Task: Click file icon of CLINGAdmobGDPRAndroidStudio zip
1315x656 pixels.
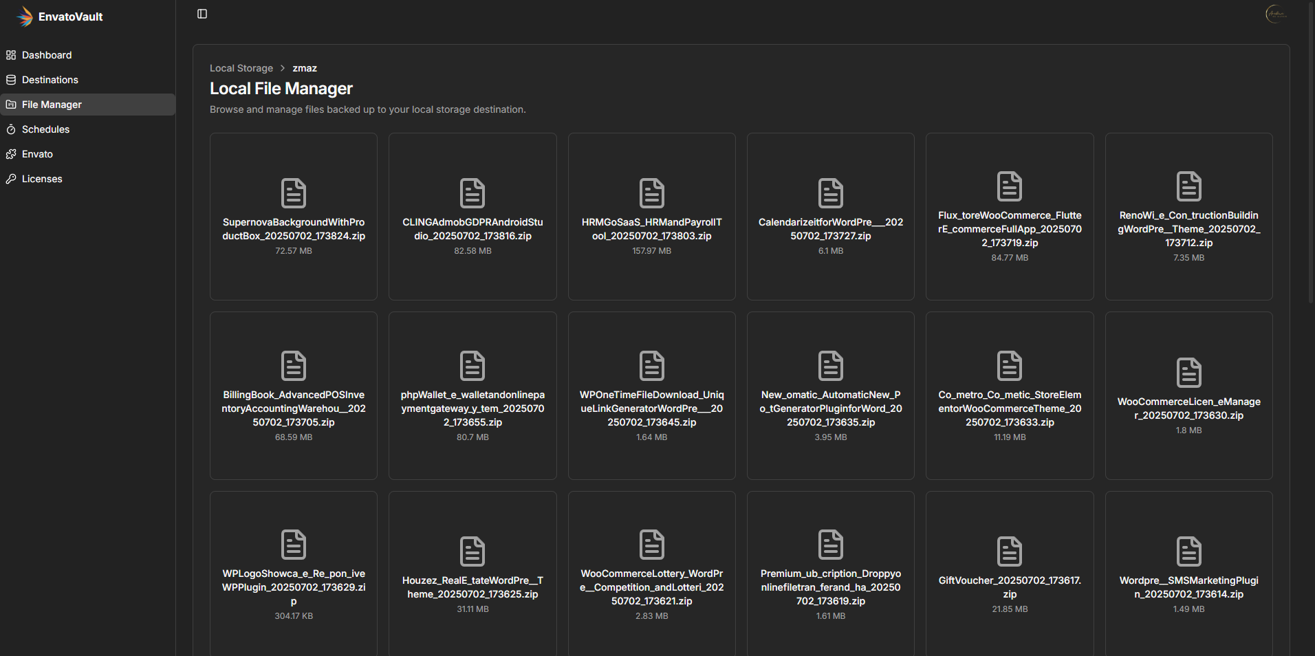Action: (x=472, y=193)
